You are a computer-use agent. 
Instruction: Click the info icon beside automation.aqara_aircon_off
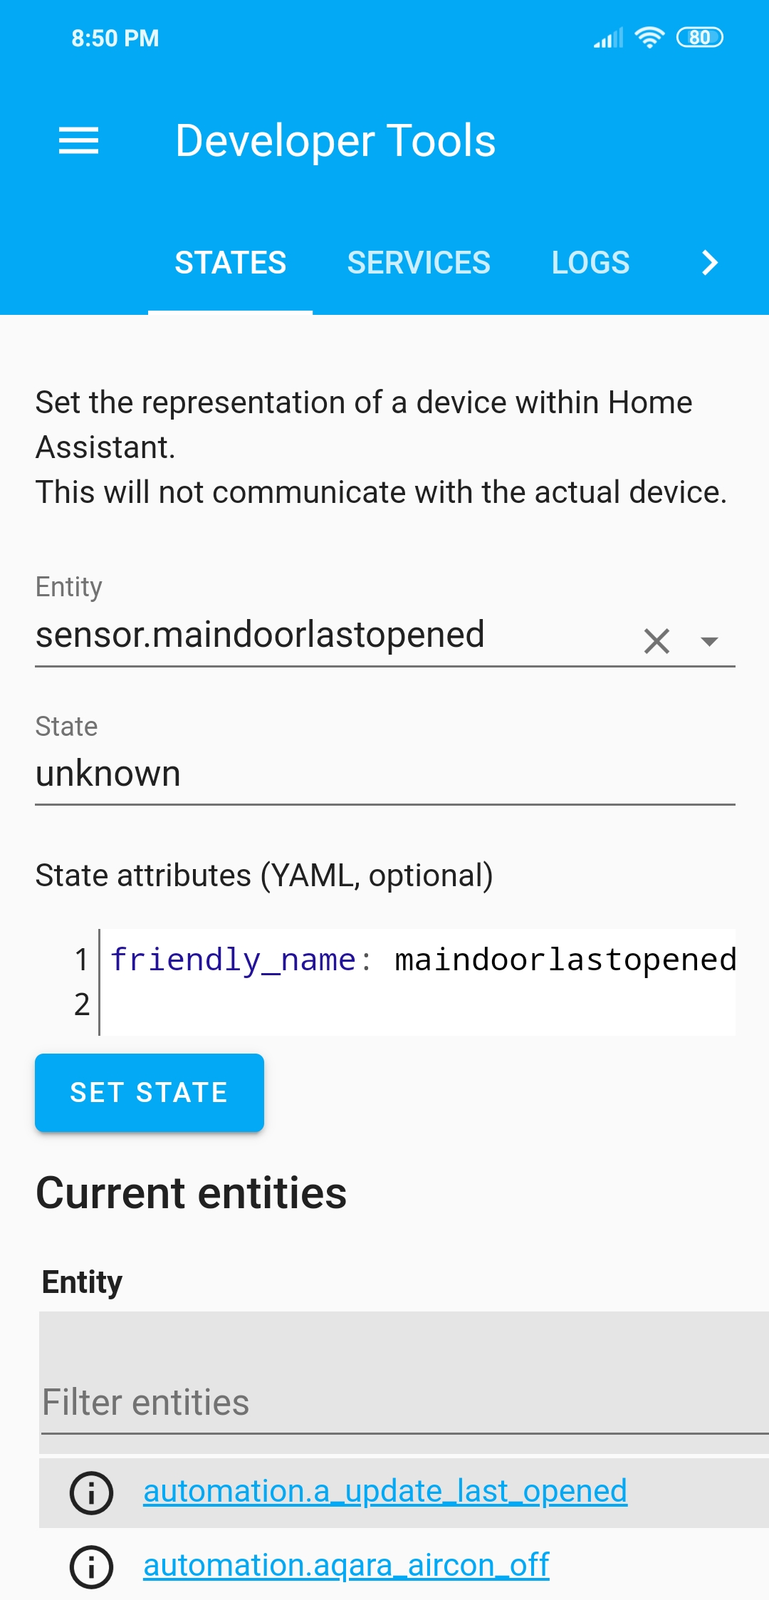point(91,1567)
